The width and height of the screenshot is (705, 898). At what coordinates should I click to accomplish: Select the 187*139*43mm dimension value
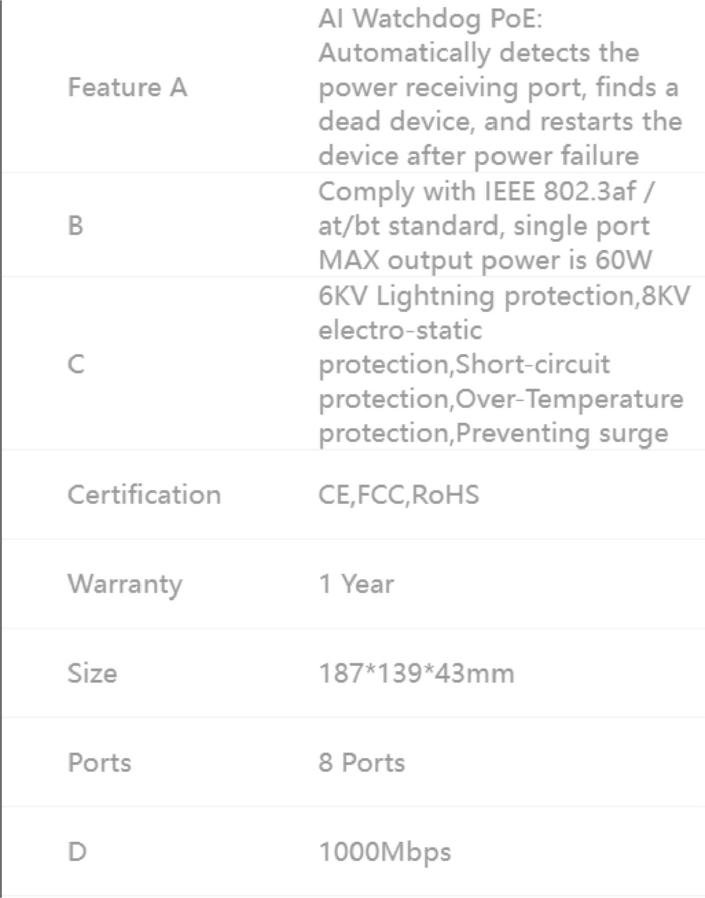[x=416, y=673]
